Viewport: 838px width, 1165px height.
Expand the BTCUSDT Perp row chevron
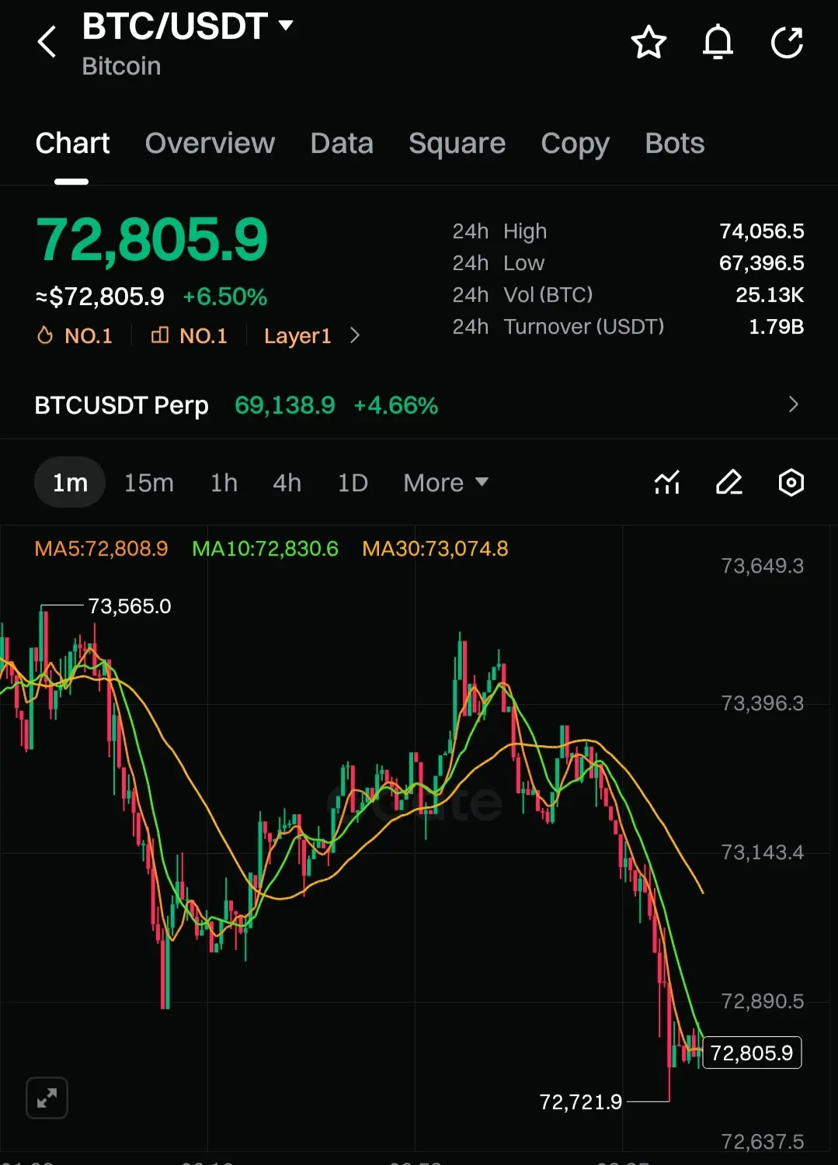coord(793,404)
